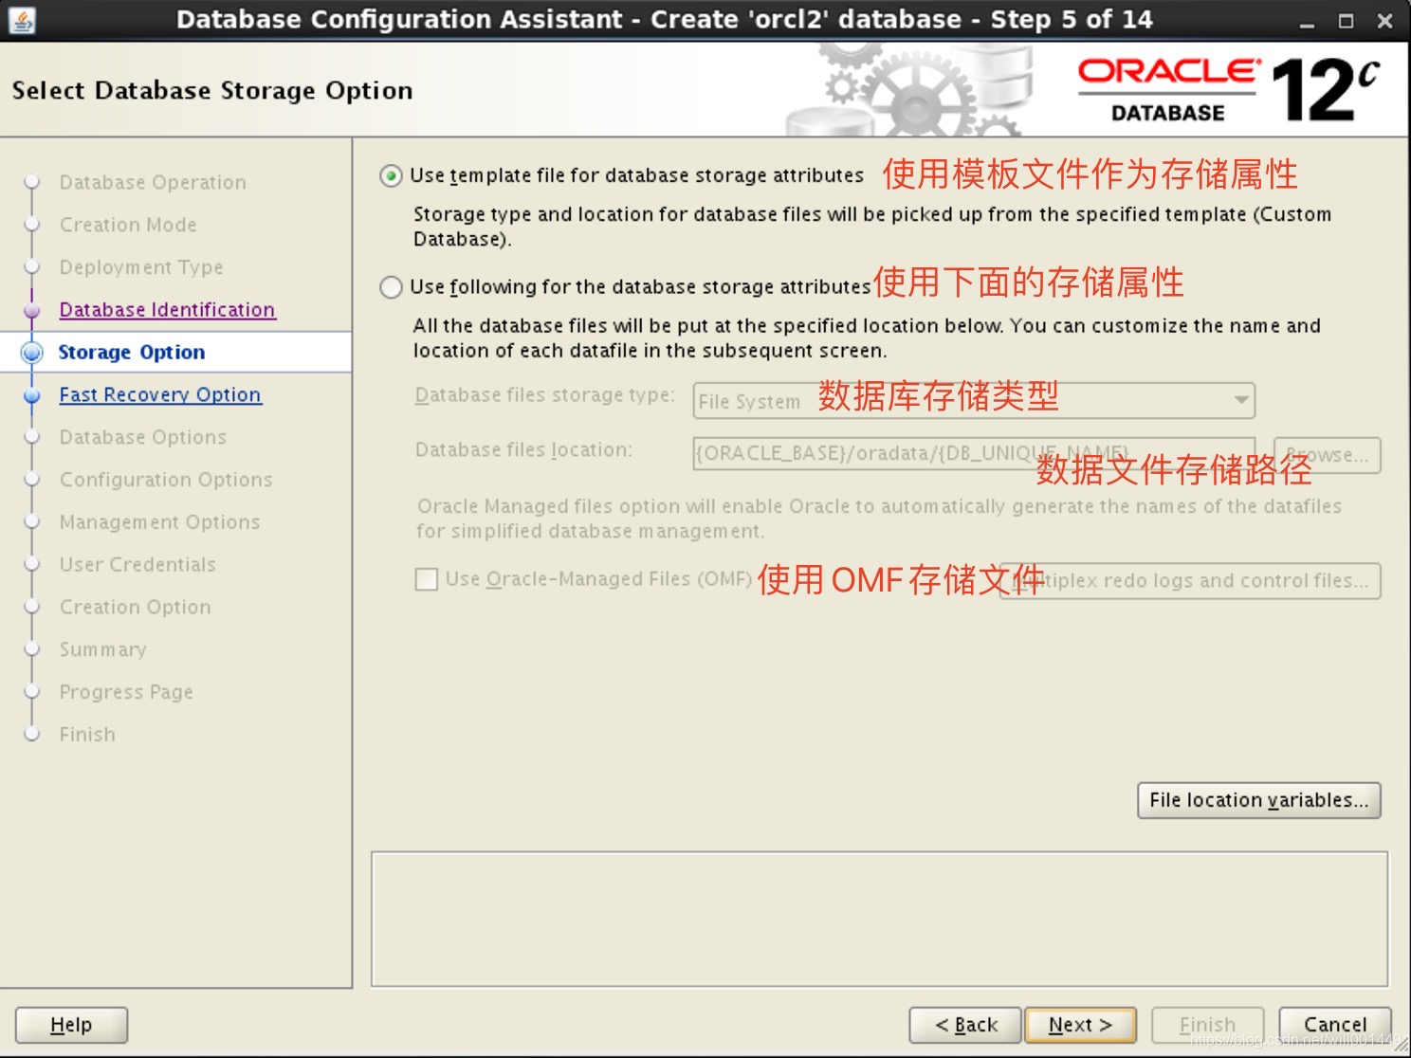The image size is (1411, 1058).
Task: Click the Java window icon in title bar
Action: tap(21, 20)
